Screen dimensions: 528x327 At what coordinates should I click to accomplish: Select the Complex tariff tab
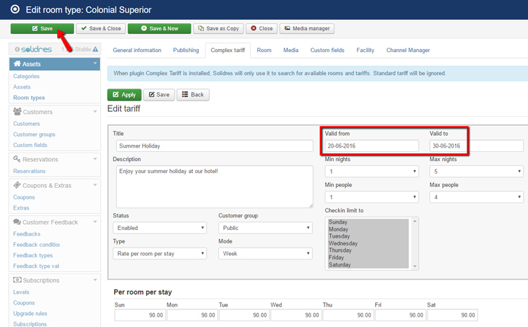click(x=228, y=50)
